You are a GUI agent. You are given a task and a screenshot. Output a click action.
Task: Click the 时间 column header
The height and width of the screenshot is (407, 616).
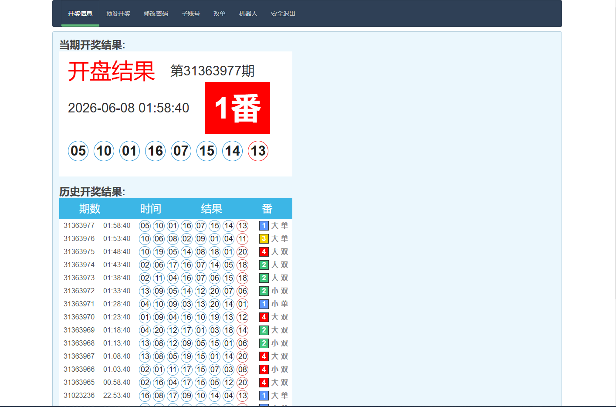tap(151, 209)
